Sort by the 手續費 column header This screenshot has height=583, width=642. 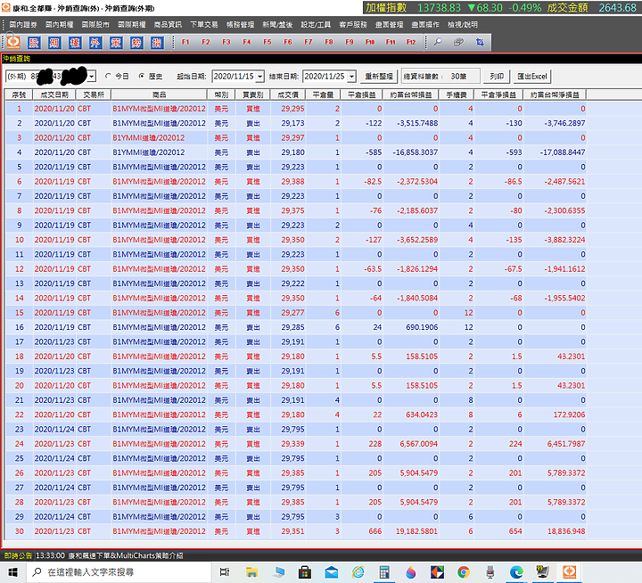coord(457,95)
